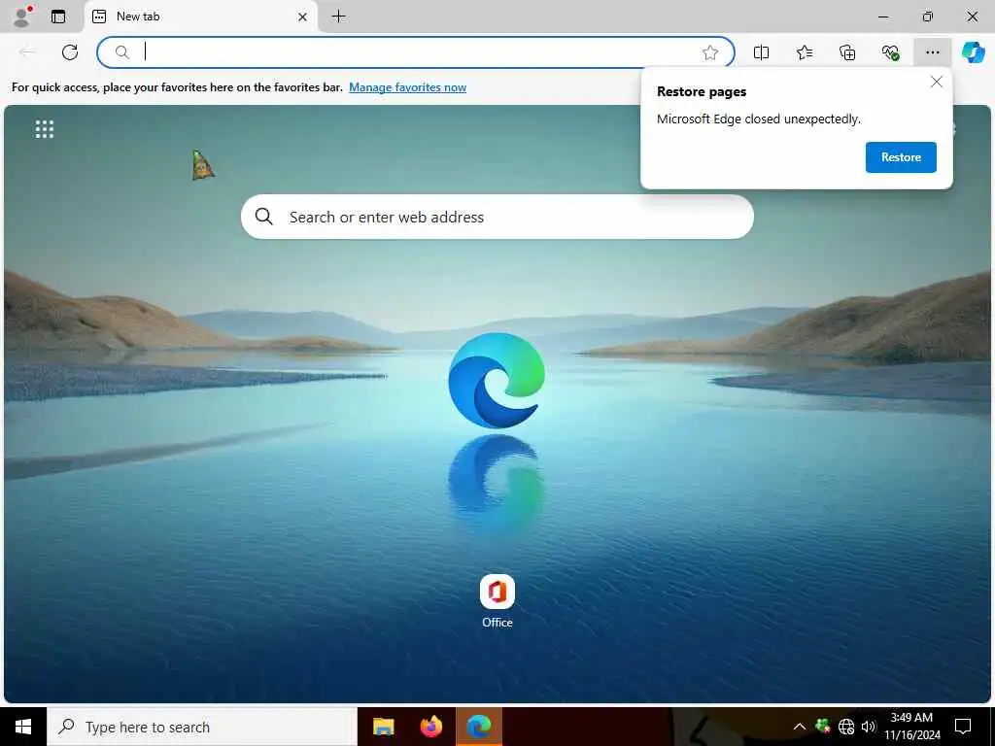Image resolution: width=995 pixels, height=746 pixels.
Task: Click Type here to search taskbar box
Action: coord(202,727)
